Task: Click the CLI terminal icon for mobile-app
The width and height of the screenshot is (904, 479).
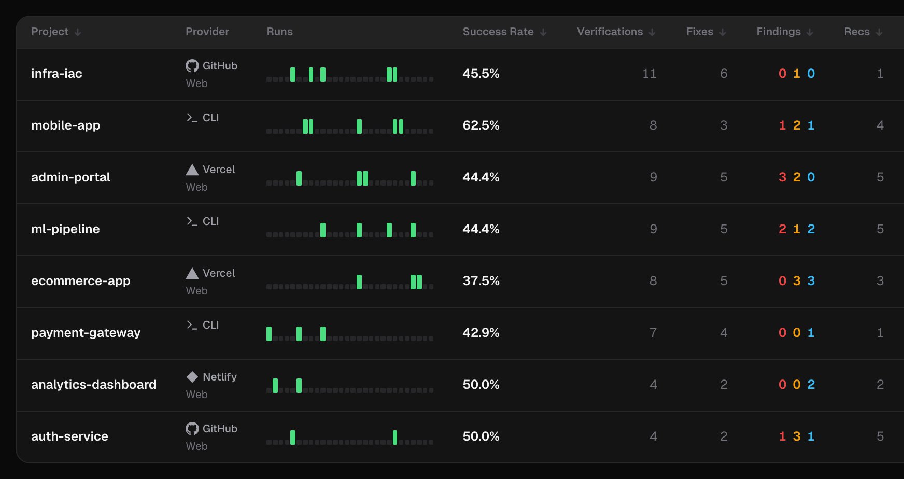Action: coord(192,118)
